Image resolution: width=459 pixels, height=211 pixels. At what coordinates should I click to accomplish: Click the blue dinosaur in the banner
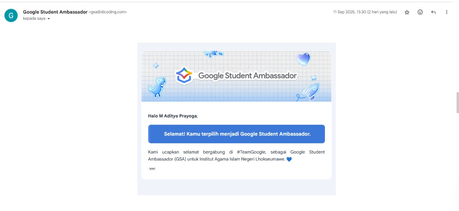(x=157, y=87)
